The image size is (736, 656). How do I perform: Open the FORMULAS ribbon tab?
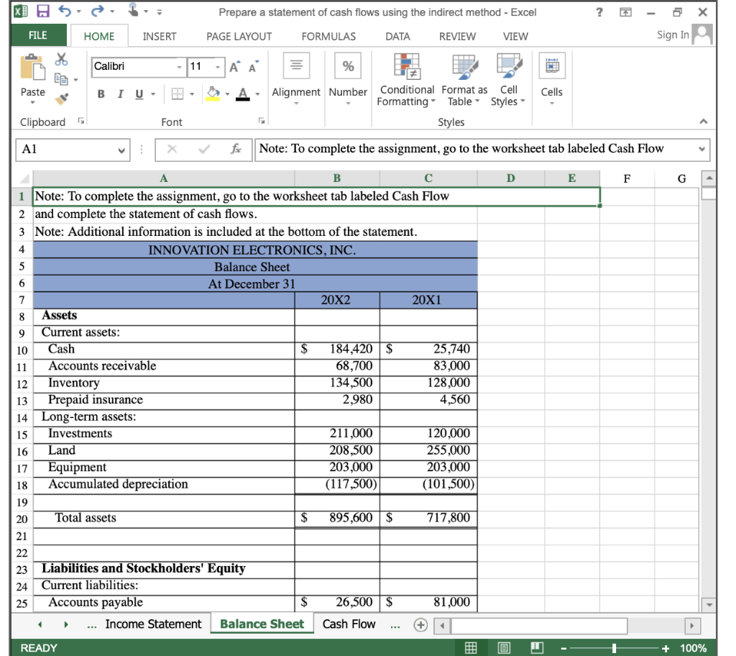tap(331, 35)
